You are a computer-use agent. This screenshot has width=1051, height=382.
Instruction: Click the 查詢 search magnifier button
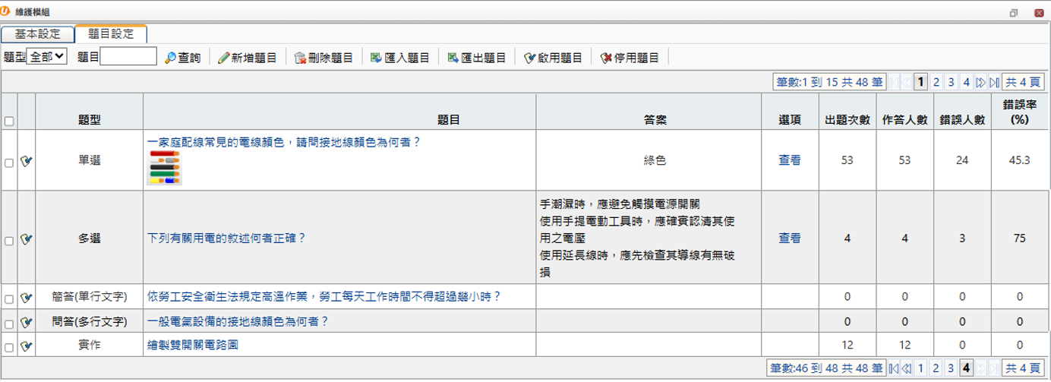tap(183, 58)
